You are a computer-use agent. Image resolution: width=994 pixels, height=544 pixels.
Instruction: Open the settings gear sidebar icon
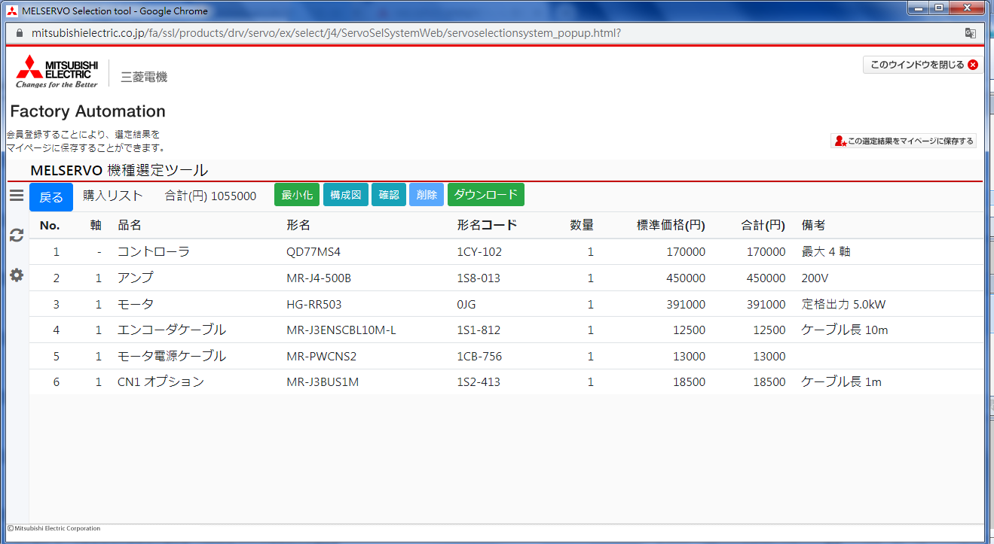coord(16,275)
